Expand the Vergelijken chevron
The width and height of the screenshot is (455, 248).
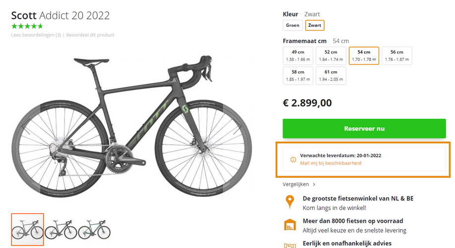click(x=314, y=185)
